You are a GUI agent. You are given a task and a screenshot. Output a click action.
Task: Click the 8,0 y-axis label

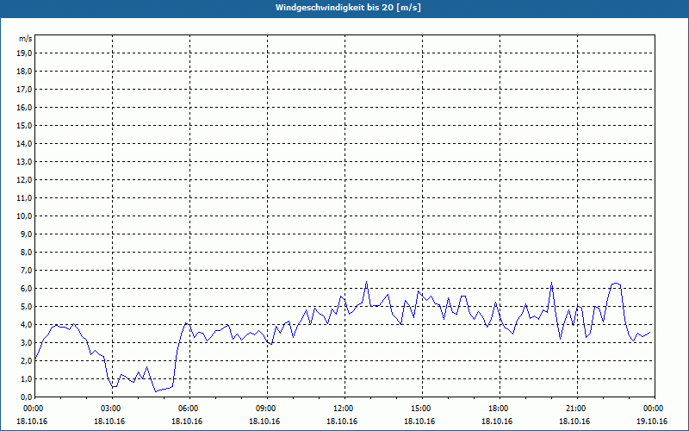tap(26, 252)
